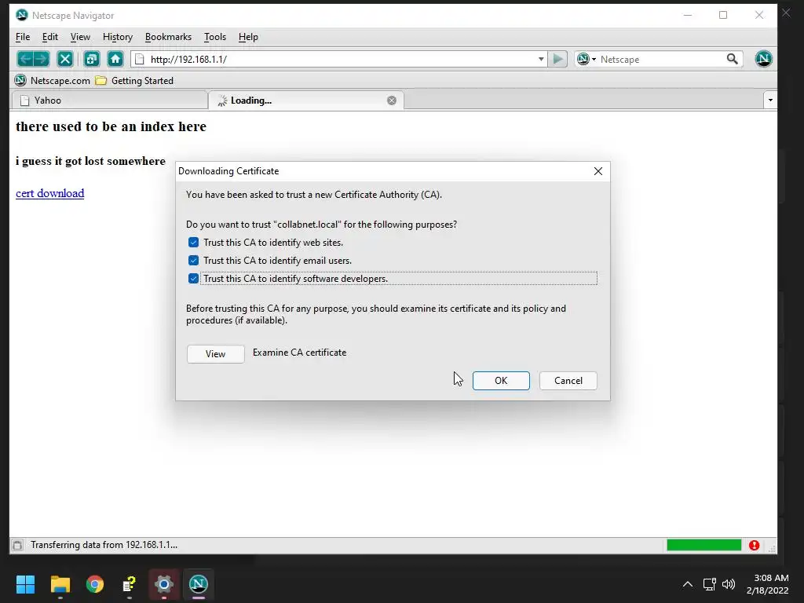This screenshot has width=804, height=603.
Task: Open the search engine selector dropdown
Action: pos(586,59)
